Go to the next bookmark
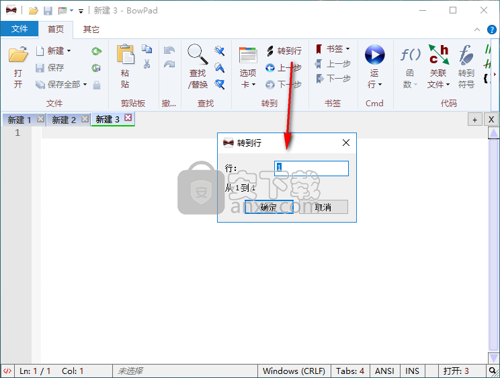500x378 pixels. [x=333, y=79]
